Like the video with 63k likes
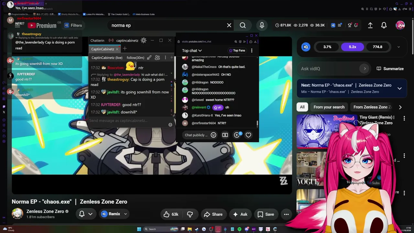The width and height of the screenshot is (414, 233). coord(171,214)
